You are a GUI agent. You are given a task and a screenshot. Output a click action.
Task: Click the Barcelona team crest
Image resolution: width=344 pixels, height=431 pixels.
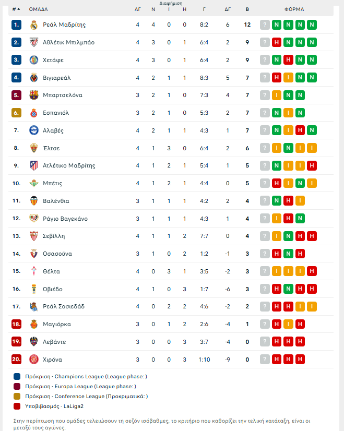(x=34, y=95)
